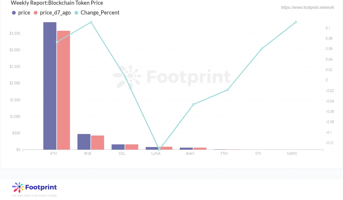Click the LUNA data point on line
Viewport: 343px width, 200px height.
(x=159, y=150)
